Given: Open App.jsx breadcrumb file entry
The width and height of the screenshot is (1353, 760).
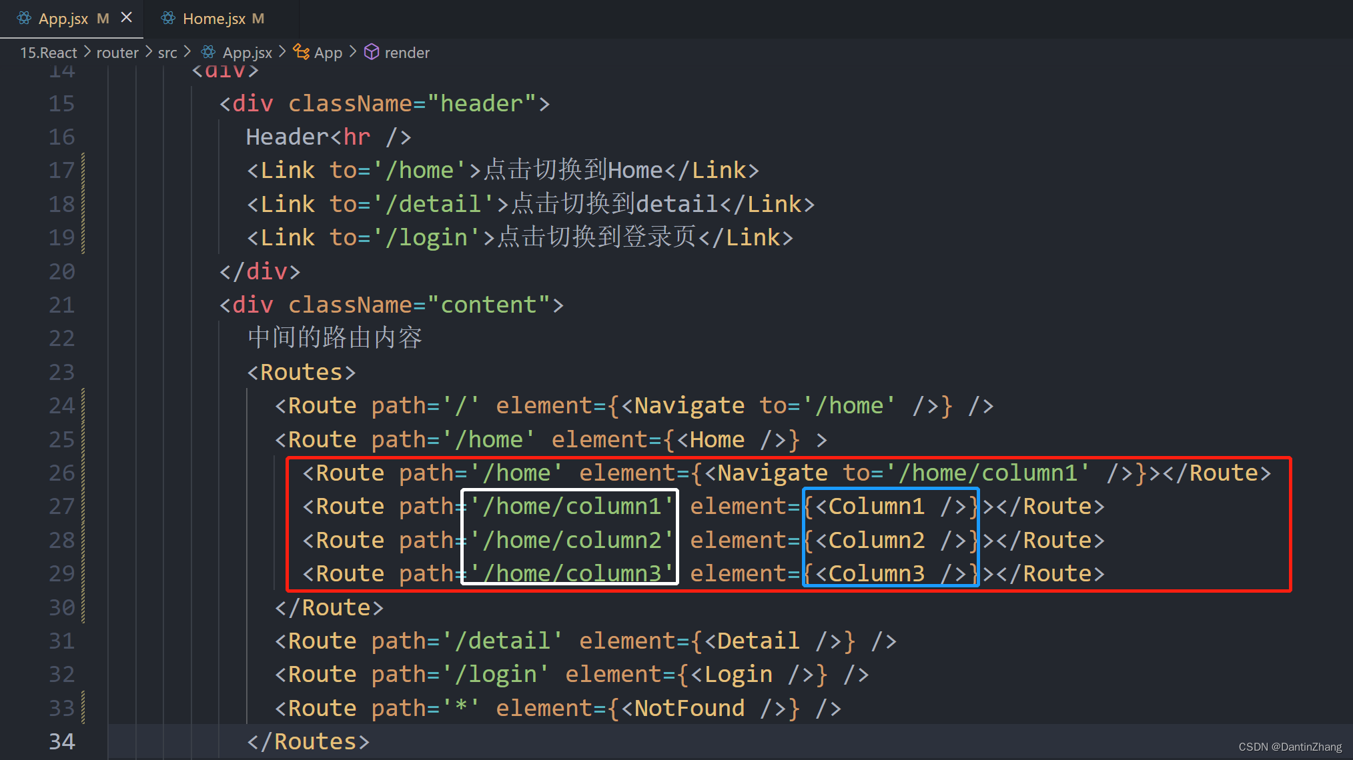Looking at the screenshot, I should point(247,53).
